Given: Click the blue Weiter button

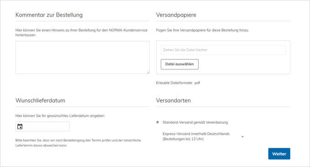Looking at the screenshot, I should click(279, 154).
